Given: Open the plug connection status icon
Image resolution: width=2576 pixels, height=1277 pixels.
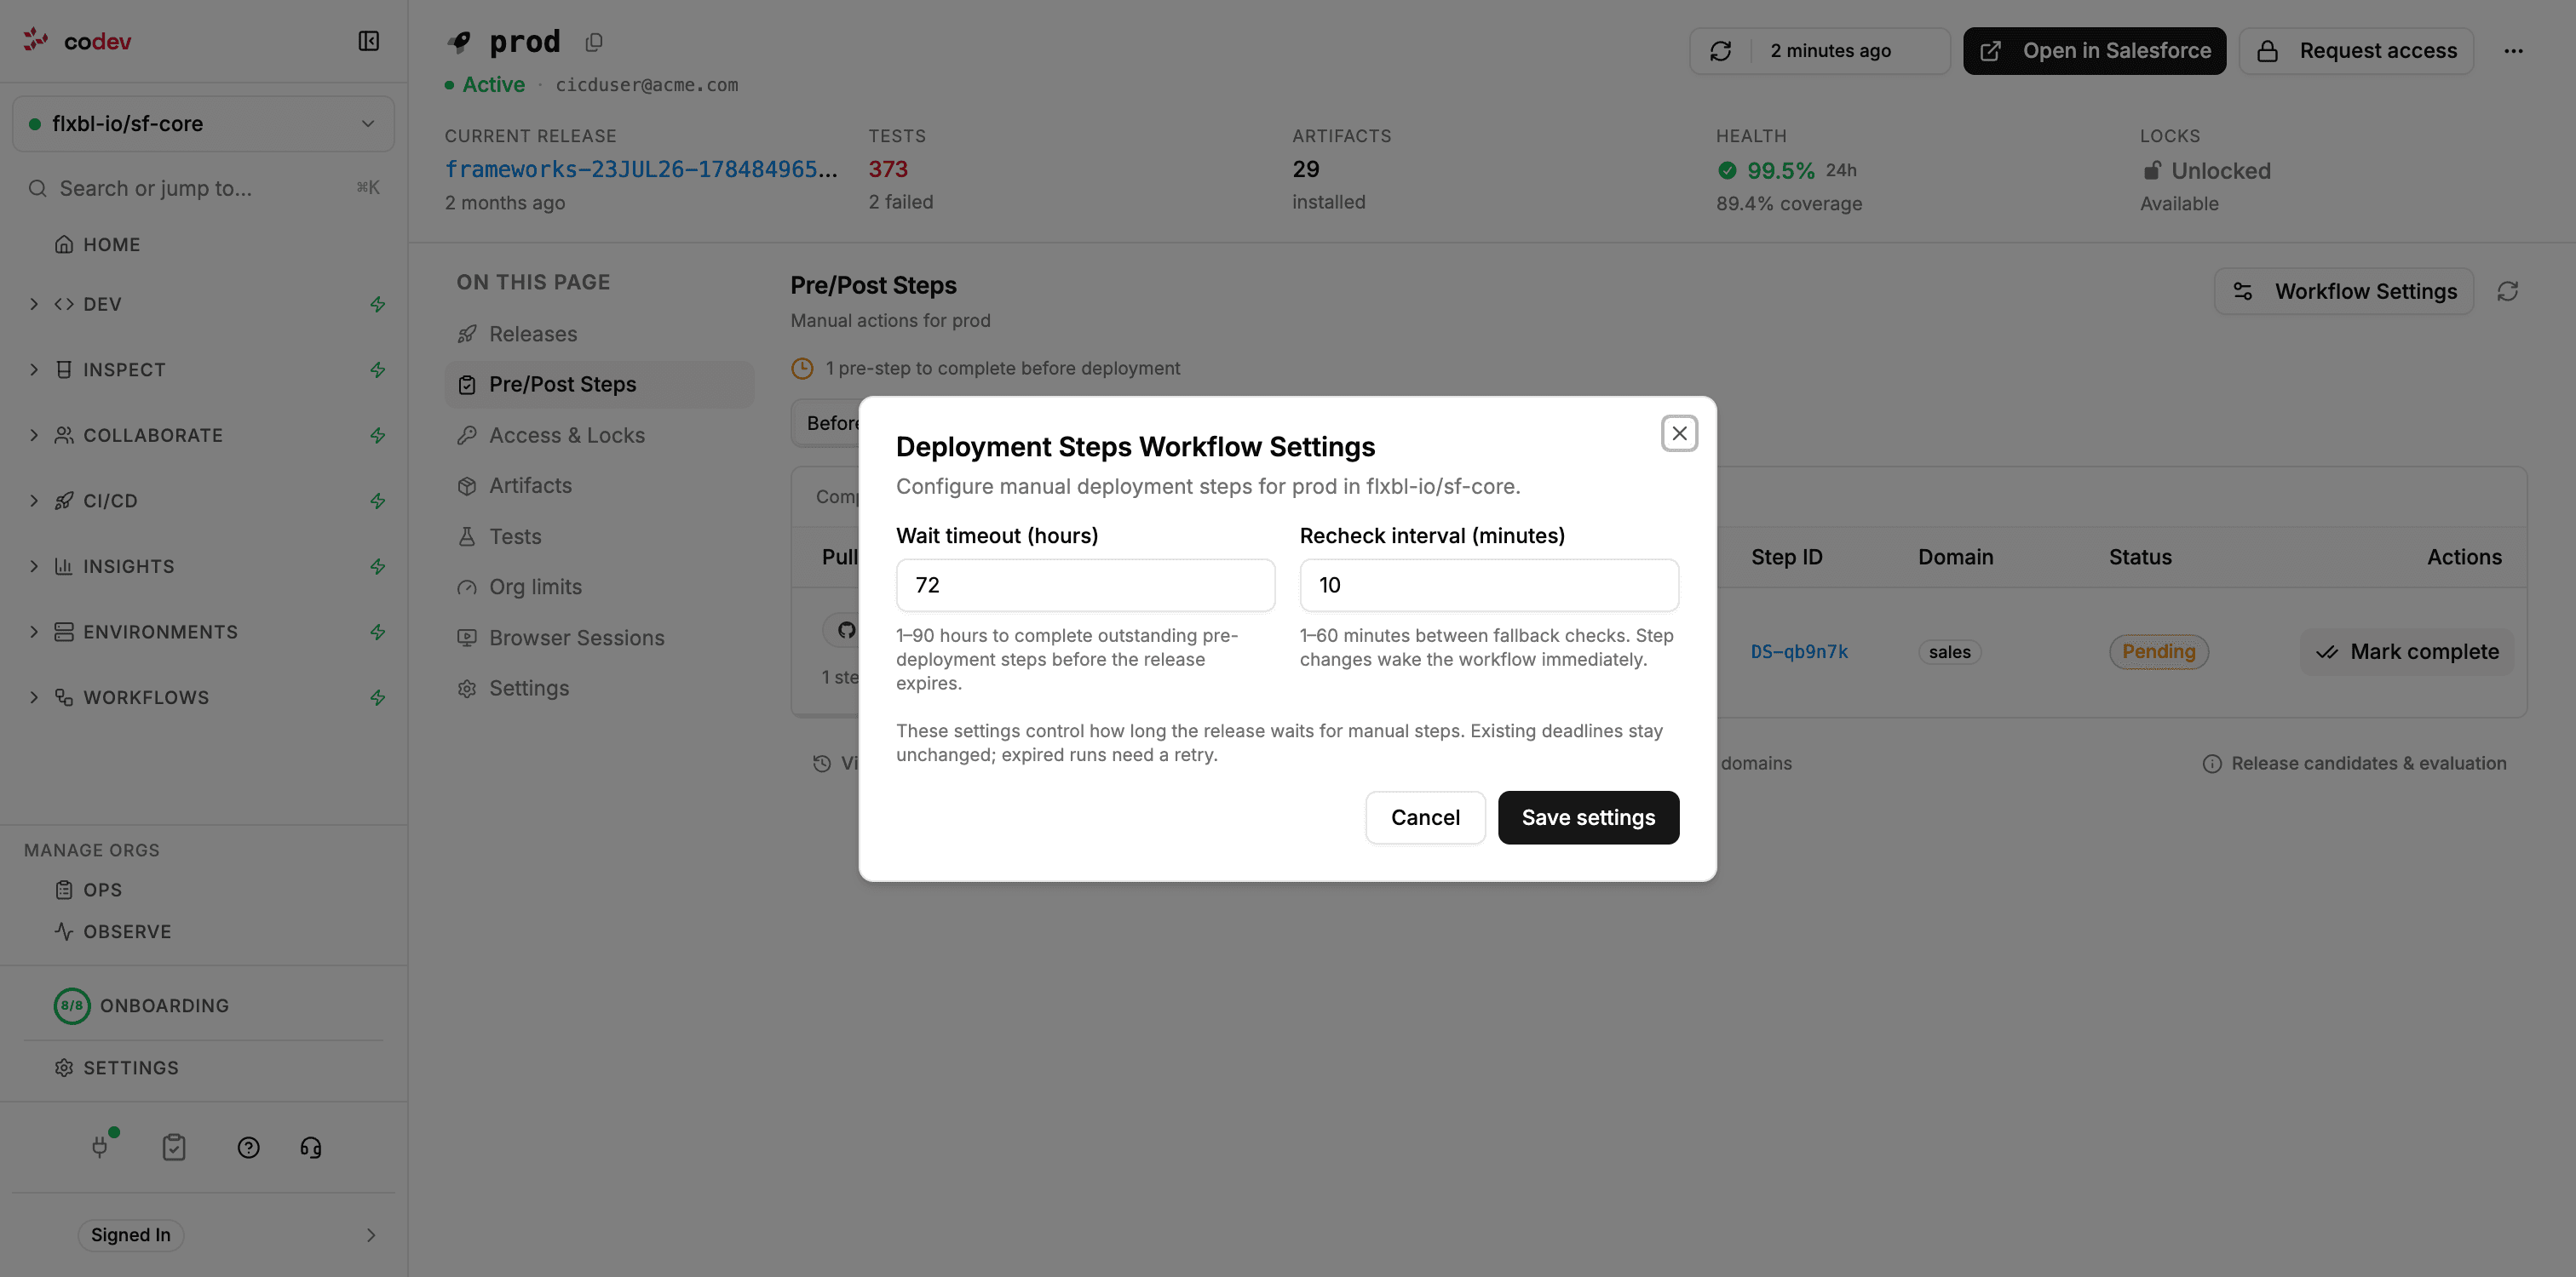Looking at the screenshot, I should tap(101, 1146).
